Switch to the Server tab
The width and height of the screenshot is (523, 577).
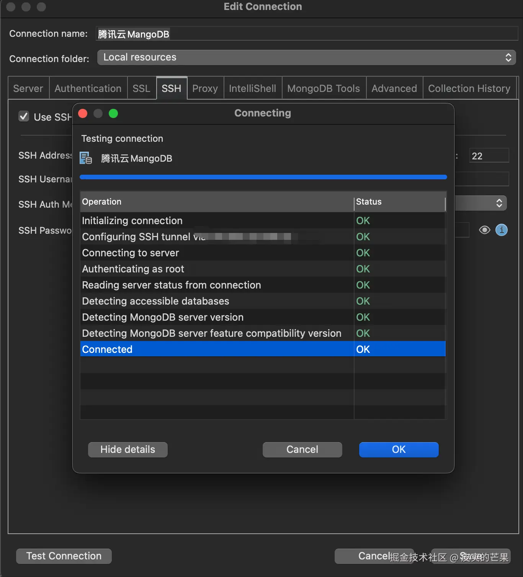28,89
